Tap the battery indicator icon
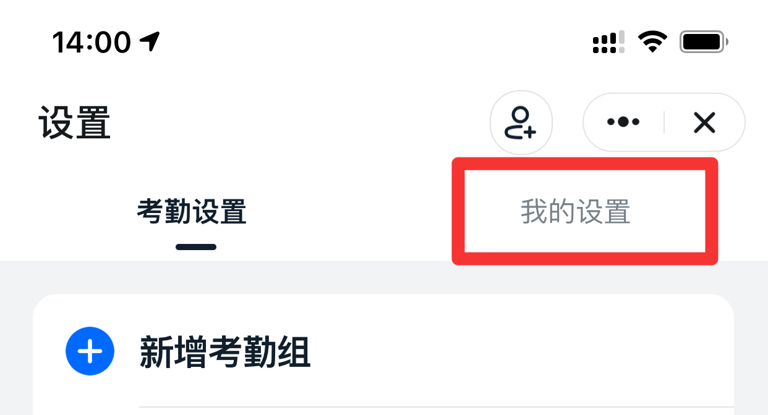This screenshot has width=768, height=415. 704,42
